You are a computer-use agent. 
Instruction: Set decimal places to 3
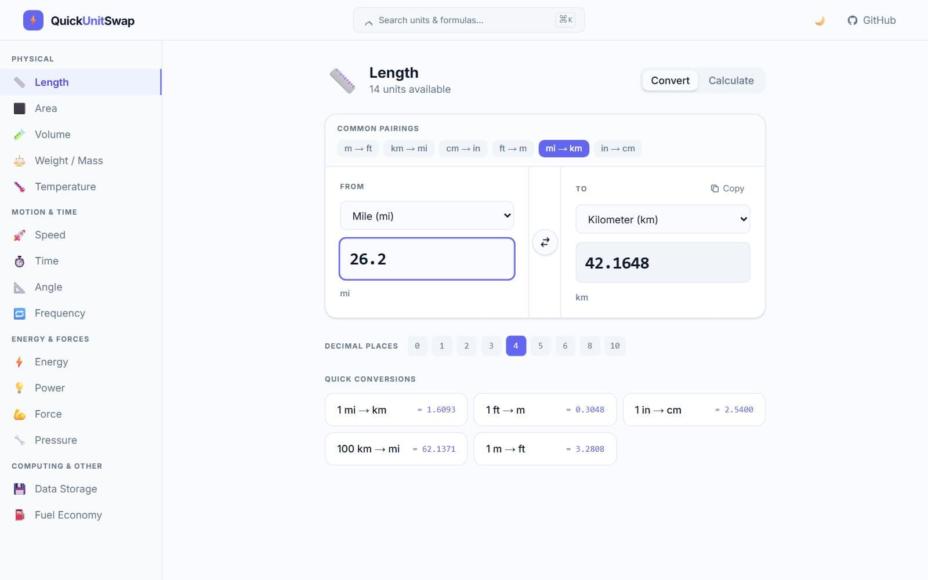point(491,346)
